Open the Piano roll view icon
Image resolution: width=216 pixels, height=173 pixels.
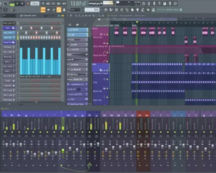111,10
